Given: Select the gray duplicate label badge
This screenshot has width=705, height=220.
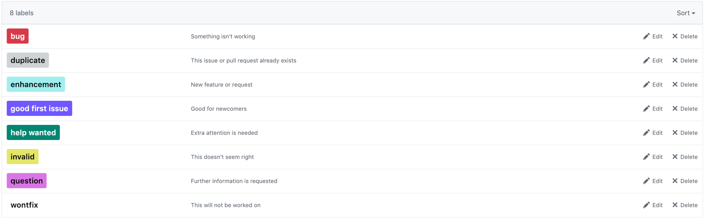Looking at the screenshot, I should tap(27, 61).
